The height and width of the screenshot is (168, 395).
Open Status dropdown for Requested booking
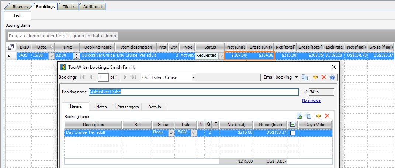coord(221,56)
